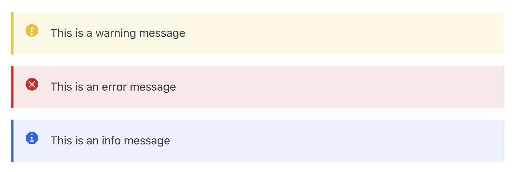Click the blue info circle icon
The width and height of the screenshot is (515, 172).
(x=32, y=138)
